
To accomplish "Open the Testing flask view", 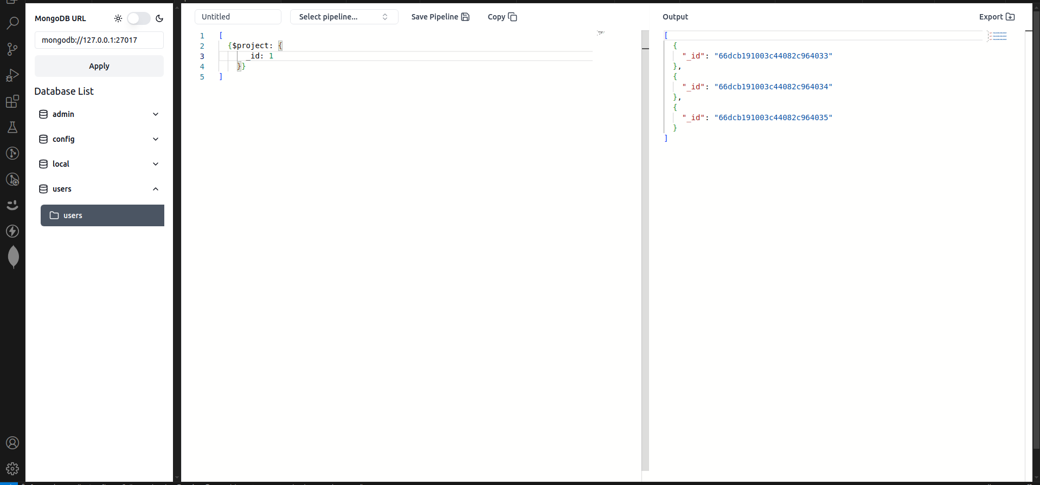I will coord(12,127).
